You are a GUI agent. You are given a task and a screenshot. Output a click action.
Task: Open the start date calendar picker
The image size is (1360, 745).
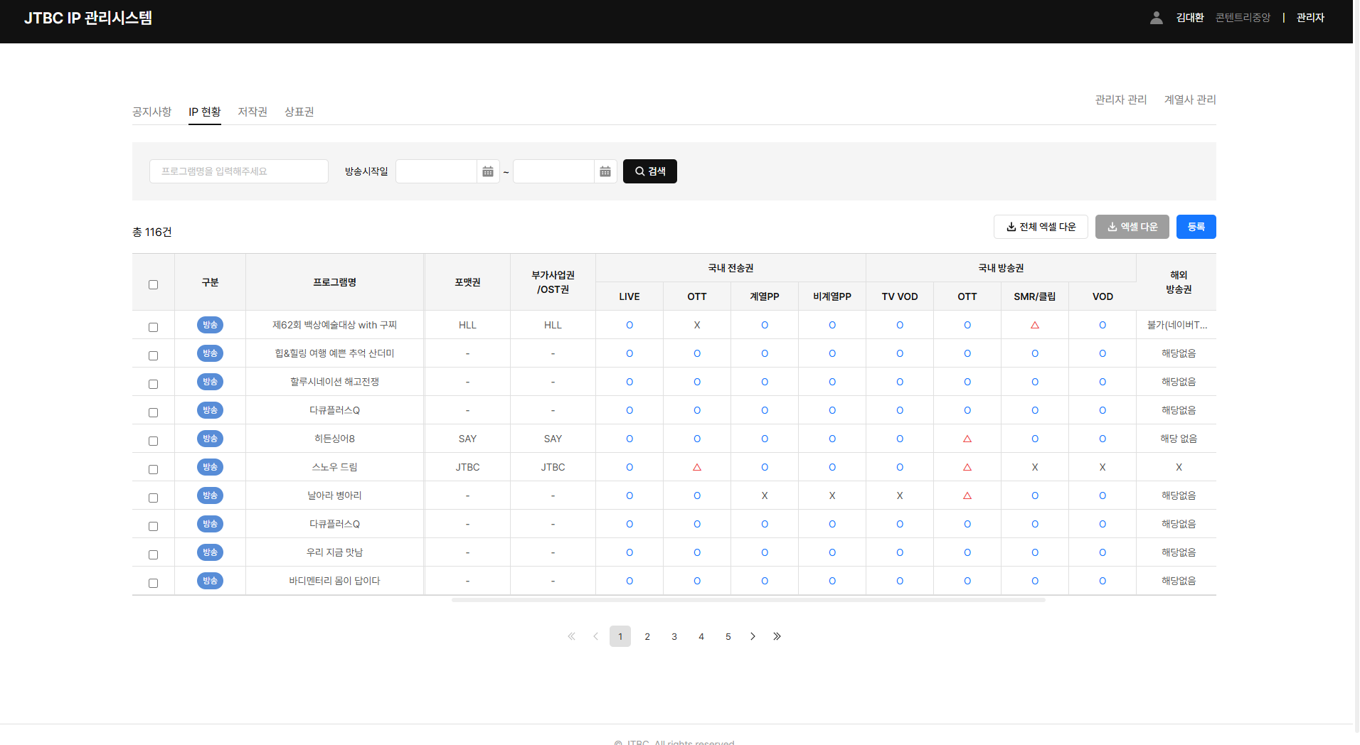click(488, 171)
